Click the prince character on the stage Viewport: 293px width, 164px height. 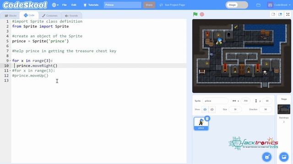point(219,42)
